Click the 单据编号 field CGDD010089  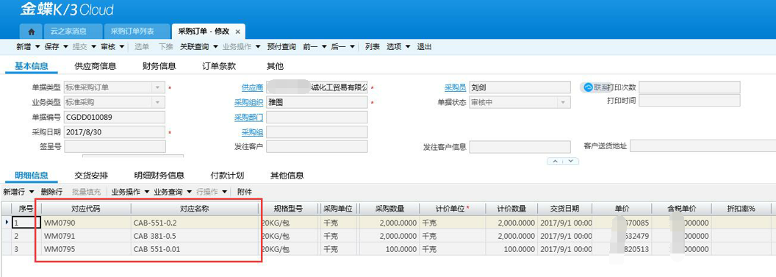click(115, 118)
